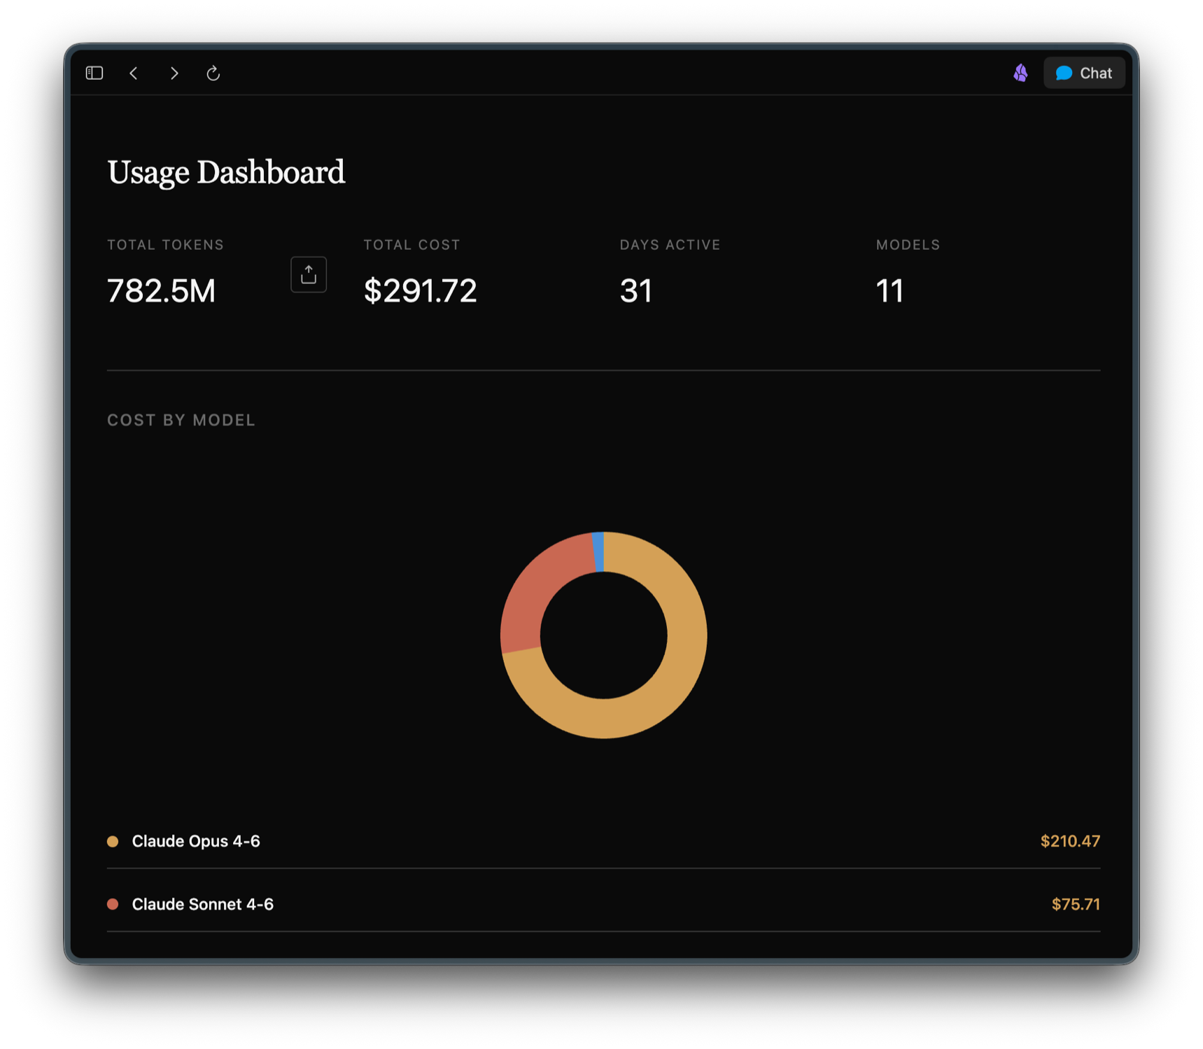Click the red dot beside Claude Sonnet

pyautogui.click(x=113, y=904)
